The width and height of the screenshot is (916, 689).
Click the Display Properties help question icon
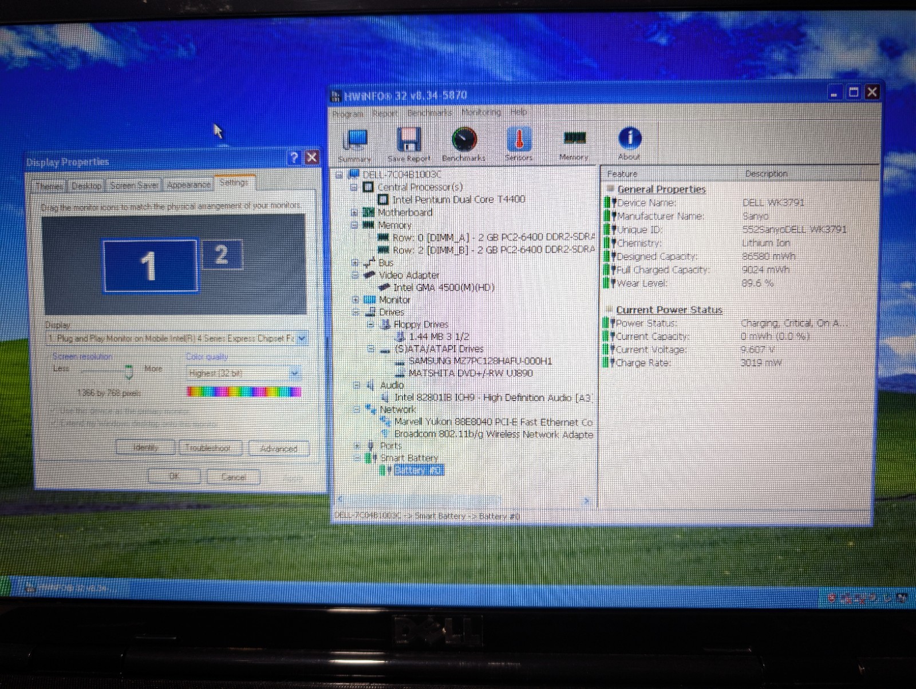(294, 158)
